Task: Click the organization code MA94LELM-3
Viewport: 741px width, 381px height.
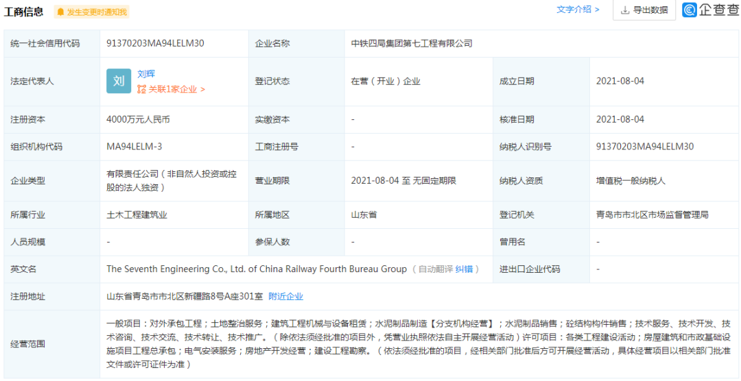Action: (134, 147)
